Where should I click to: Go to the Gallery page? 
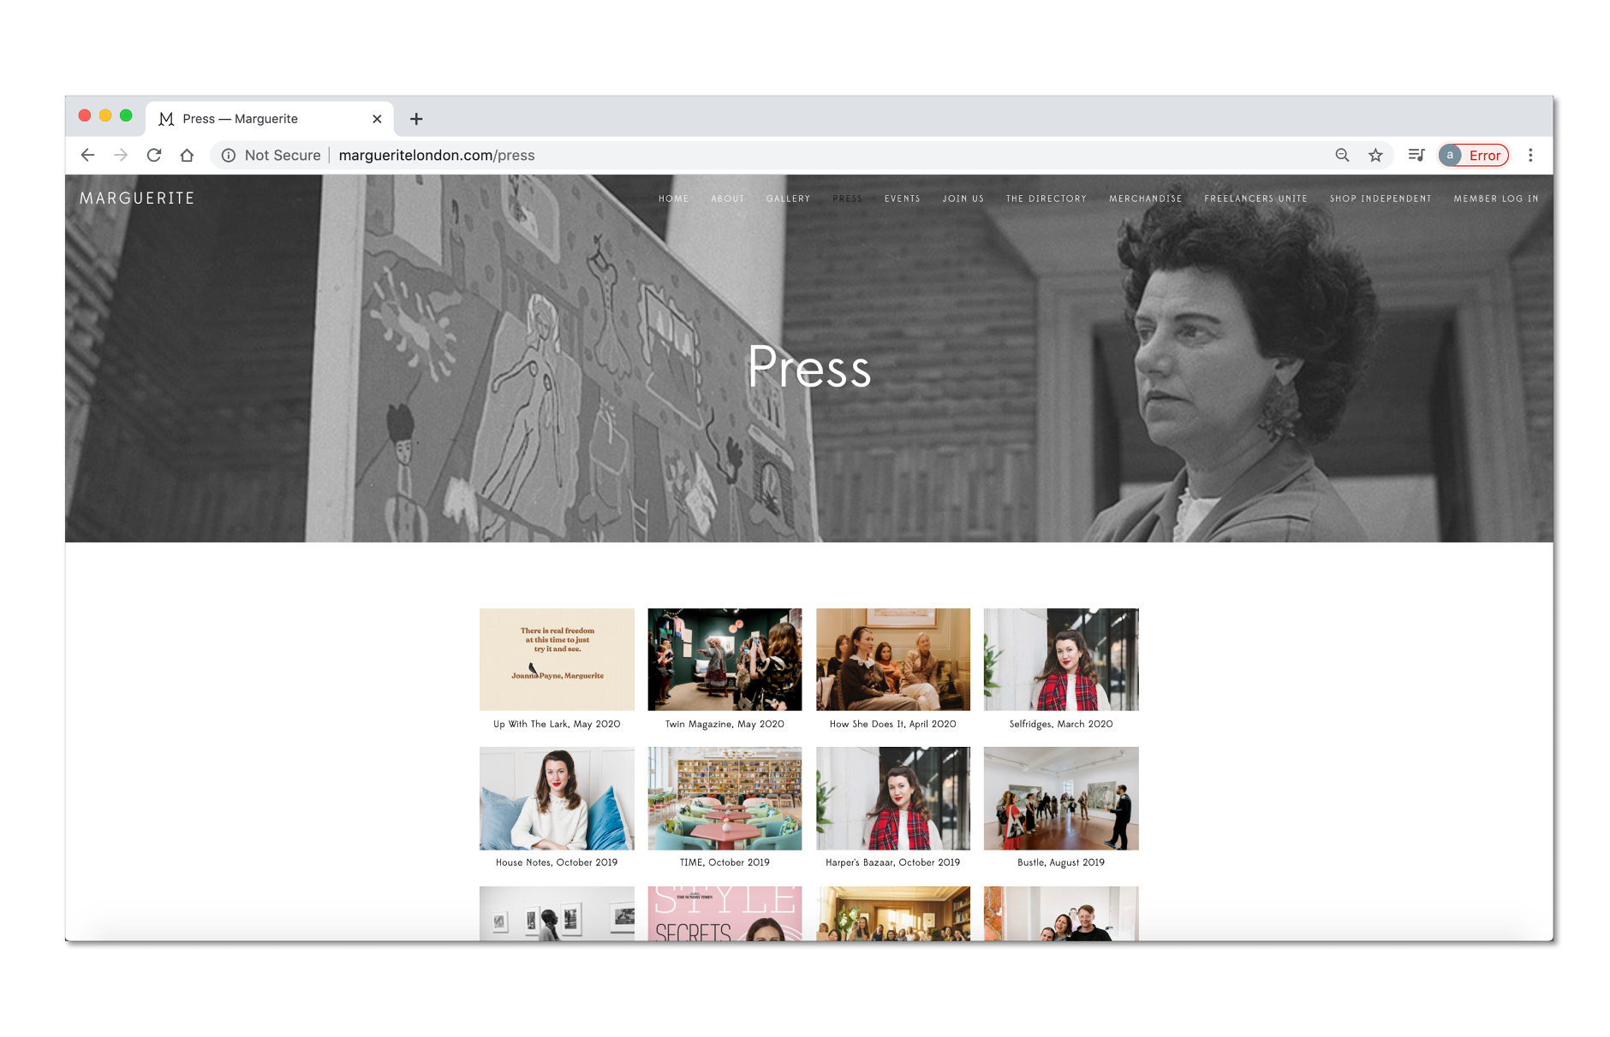[788, 199]
